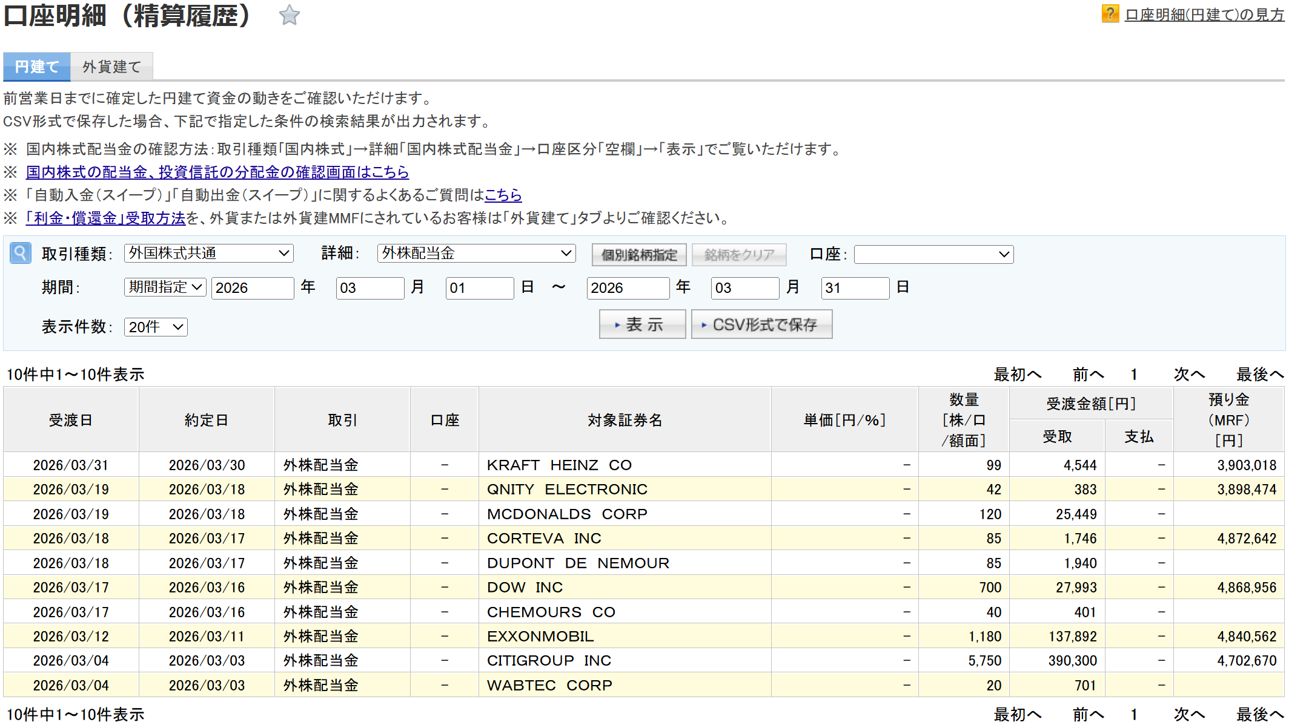The image size is (1289, 728).
Task: Select the 円建て tab
Action: 37,67
